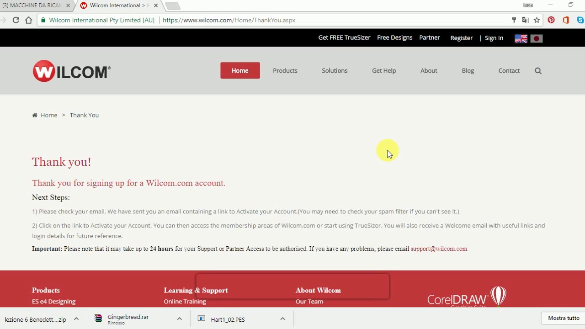Switch the site language to Japanese flag
The image size is (585, 329).
click(x=537, y=38)
